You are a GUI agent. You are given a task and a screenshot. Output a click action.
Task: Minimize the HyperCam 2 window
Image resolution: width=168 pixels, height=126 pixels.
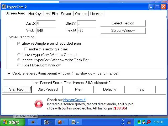point(151,7)
